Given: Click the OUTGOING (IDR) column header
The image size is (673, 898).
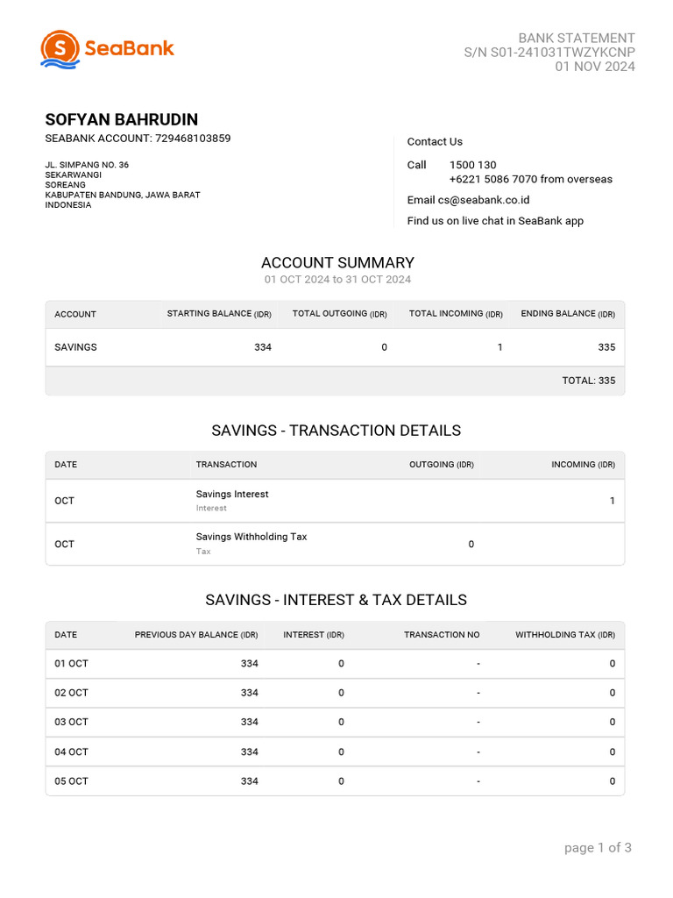Looking at the screenshot, I should pos(442,465).
